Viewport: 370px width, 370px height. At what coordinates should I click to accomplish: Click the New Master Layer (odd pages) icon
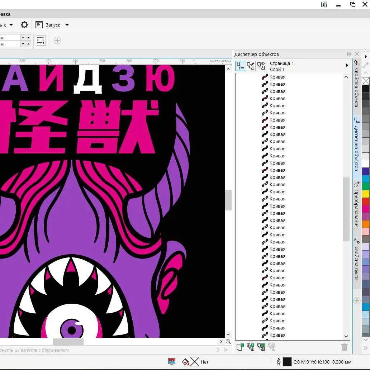click(x=261, y=347)
